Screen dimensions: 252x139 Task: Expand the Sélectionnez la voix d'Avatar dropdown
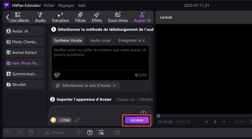(86, 85)
